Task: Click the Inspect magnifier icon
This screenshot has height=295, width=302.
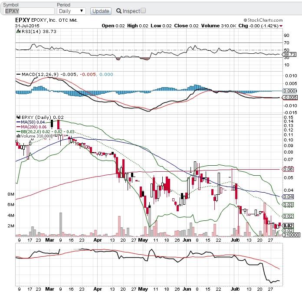Action: [x=118, y=11]
